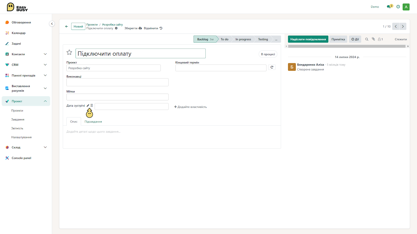The width and height of the screenshot is (417, 234).
Task: Click the Виставлення рахунків invoicing icon
Action: 7,88
